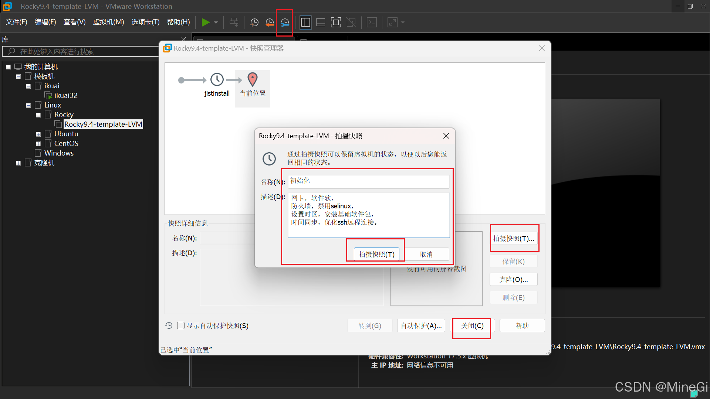Click the 取消 cancel button
The height and width of the screenshot is (399, 710).
426,254
